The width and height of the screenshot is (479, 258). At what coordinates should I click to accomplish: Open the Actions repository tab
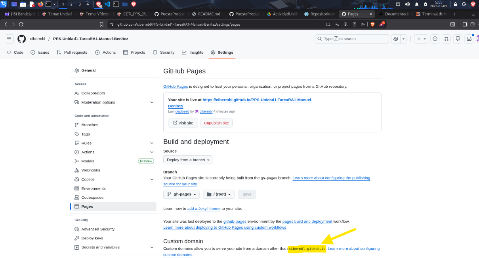[105, 52]
